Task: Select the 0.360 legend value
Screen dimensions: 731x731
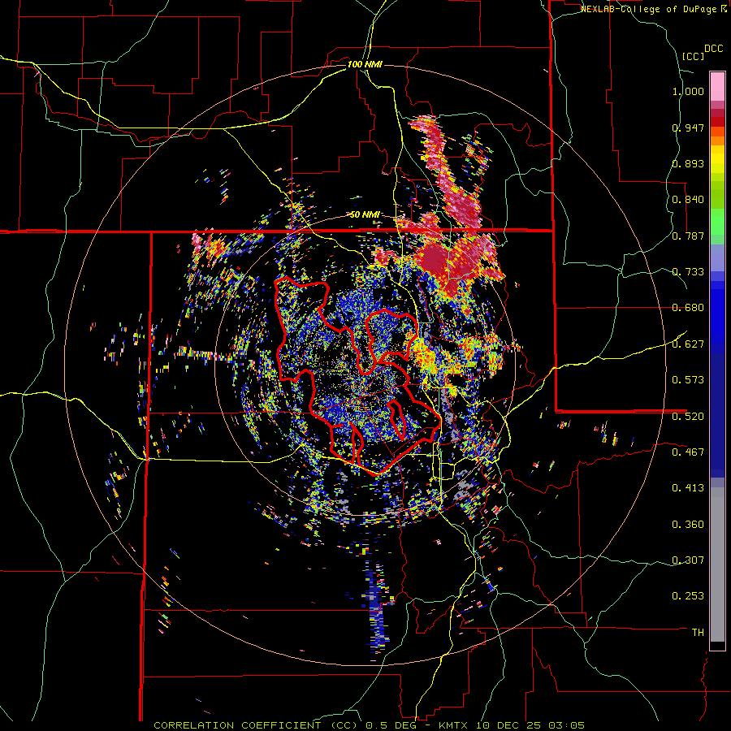Action: (688, 525)
